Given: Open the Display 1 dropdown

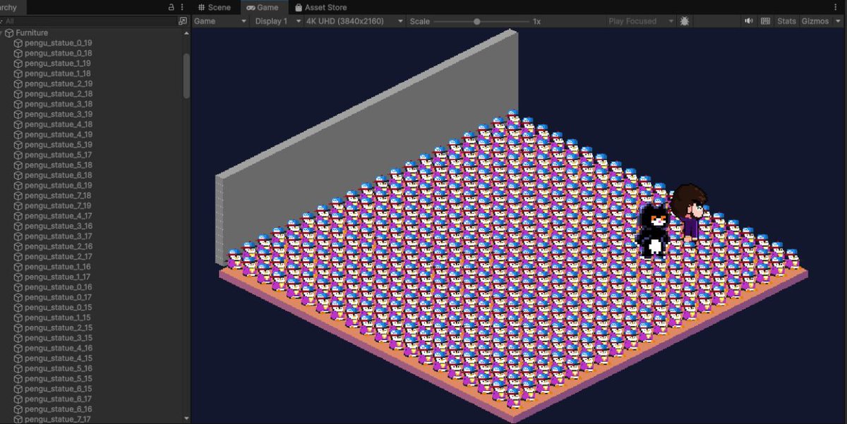Looking at the screenshot, I should click(276, 21).
